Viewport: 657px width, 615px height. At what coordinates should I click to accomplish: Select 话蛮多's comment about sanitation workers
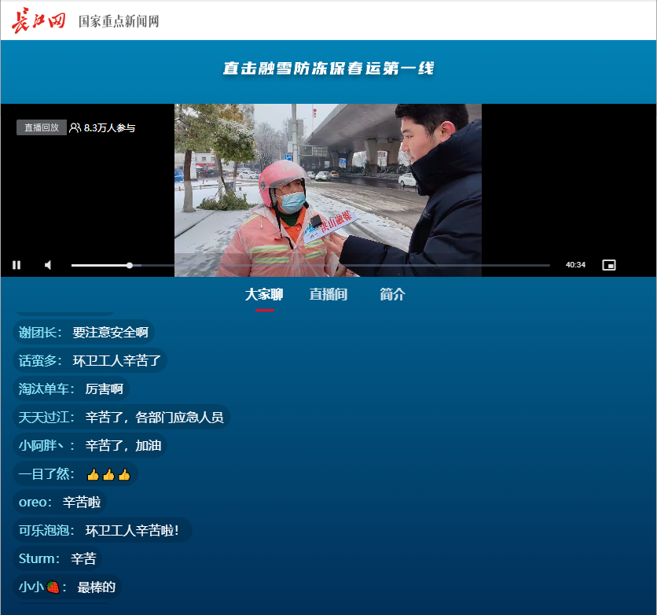click(90, 361)
